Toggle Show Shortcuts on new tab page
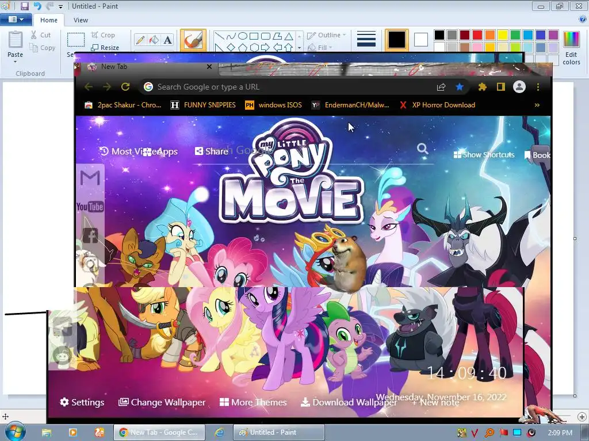589x441 pixels. click(484, 154)
